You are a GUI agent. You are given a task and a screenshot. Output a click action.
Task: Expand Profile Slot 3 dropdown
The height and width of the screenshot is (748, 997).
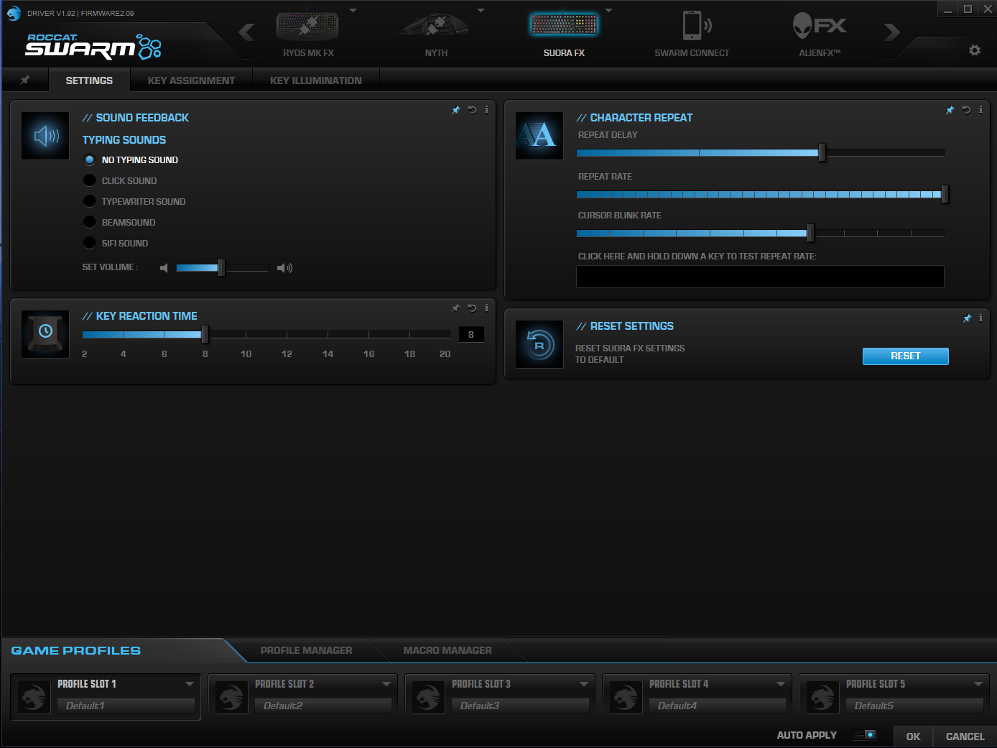[584, 684]
